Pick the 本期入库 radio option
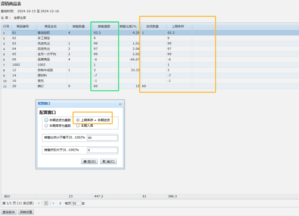 point(78,126)
